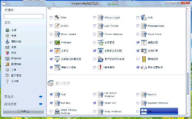This screenshot has width=192, height=119.
Task: Open the Stack Window Switcher icon
Action: pos(57,111)
